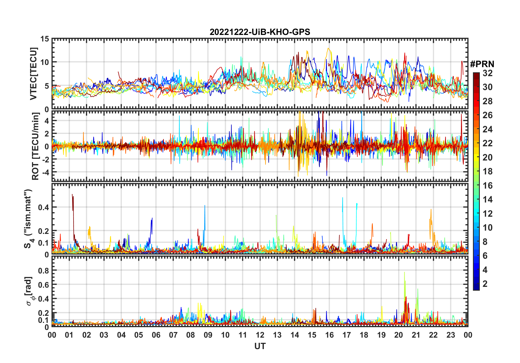The image size is (520, 363).
Task: Click UT axis tick label 23
Action: click(x=451, y=335)
